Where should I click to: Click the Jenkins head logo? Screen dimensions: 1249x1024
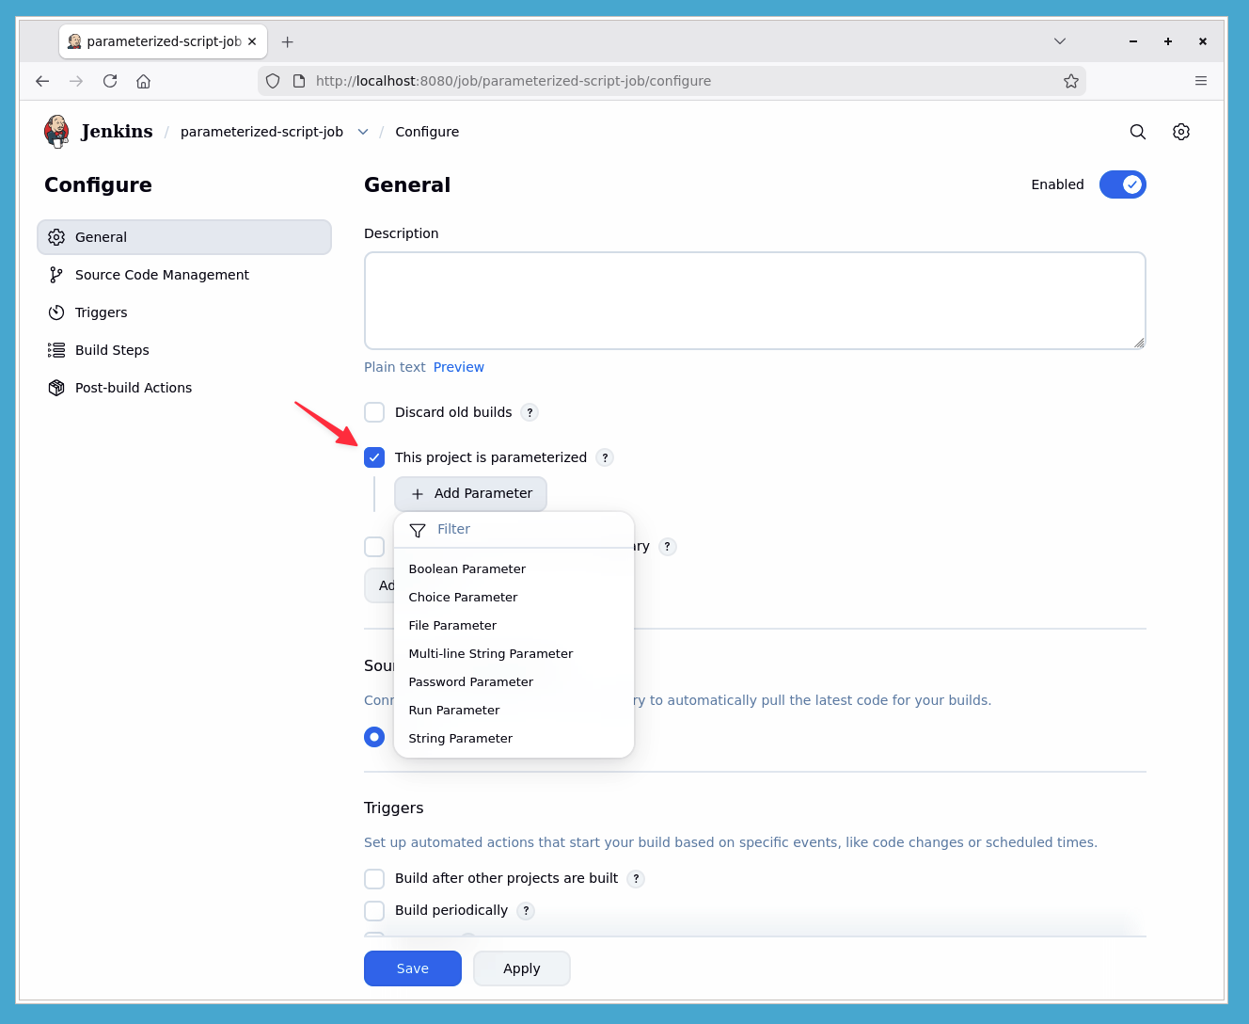(56, 131)
